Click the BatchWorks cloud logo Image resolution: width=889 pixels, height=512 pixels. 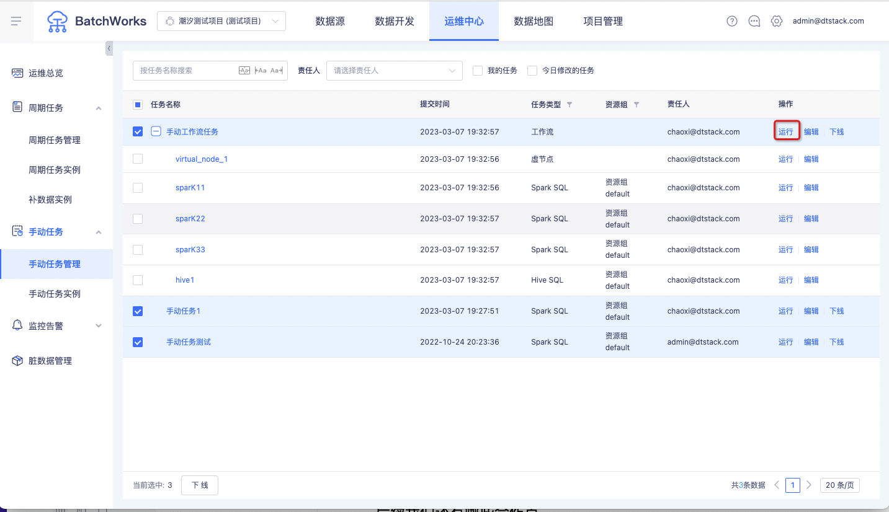tap(58, 21)
